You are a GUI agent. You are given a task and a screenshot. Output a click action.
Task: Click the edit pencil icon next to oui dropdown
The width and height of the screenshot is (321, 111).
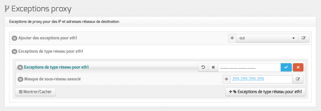(x=304, y=38)
